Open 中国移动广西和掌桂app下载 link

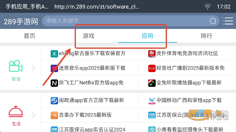point(189,100)
